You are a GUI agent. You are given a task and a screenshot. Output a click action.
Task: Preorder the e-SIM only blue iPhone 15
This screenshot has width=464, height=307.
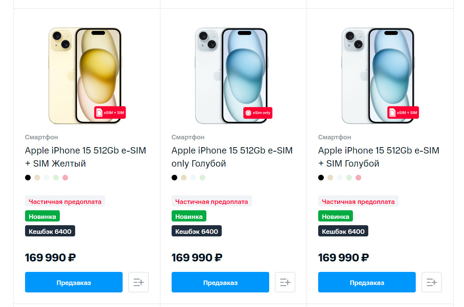220,282
